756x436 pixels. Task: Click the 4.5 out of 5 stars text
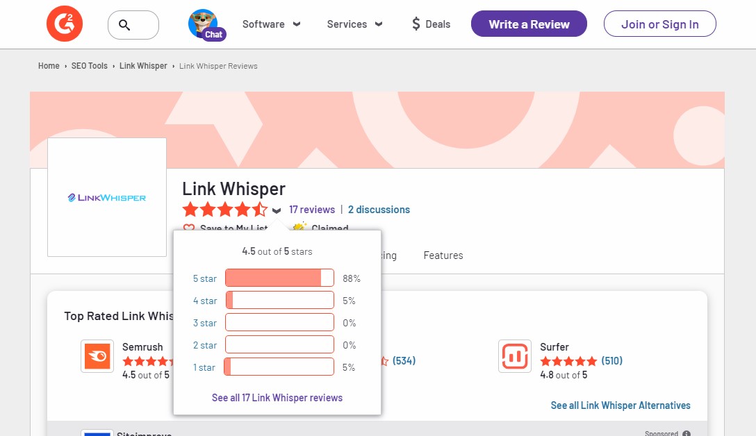tap(277, 251)
